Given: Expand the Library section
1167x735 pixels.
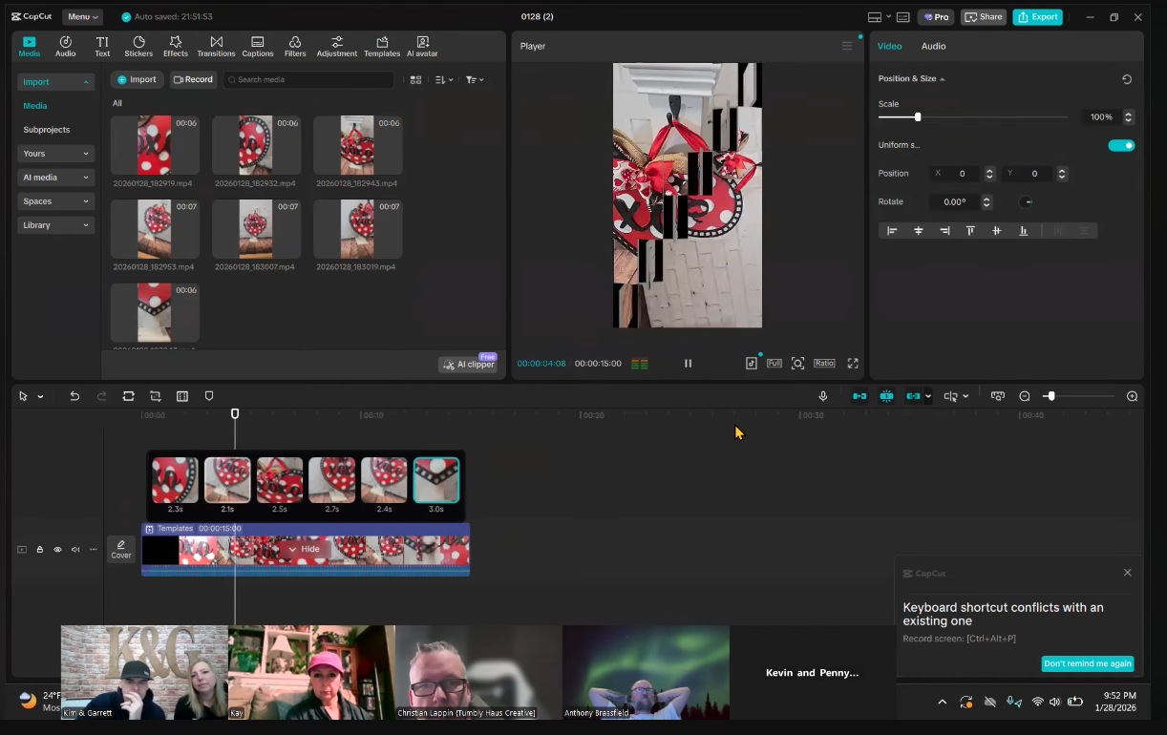Looking at the screenshot, I should [x=56, y=225].
